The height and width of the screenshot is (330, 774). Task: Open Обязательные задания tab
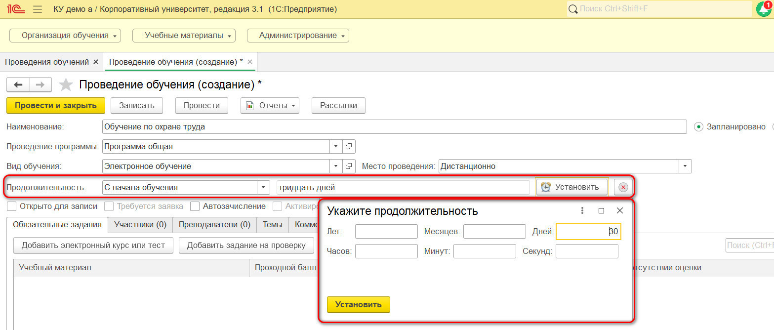point(57,224)
